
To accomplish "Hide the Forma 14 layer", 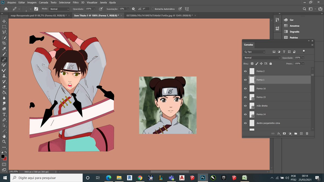I will tap(245, 114).
